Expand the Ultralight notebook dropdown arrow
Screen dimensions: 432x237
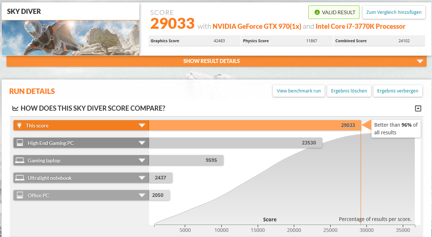(142, 178)
